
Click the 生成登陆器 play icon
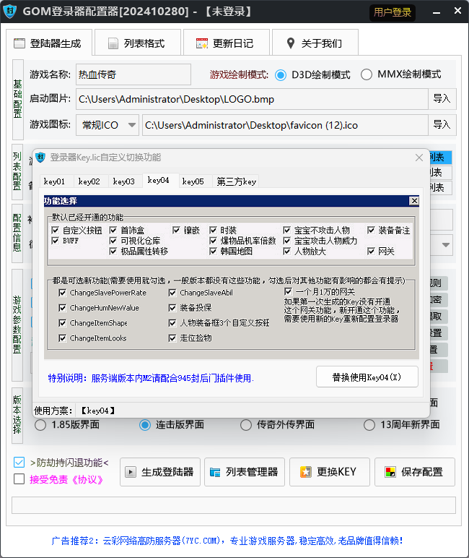point(131,472)
